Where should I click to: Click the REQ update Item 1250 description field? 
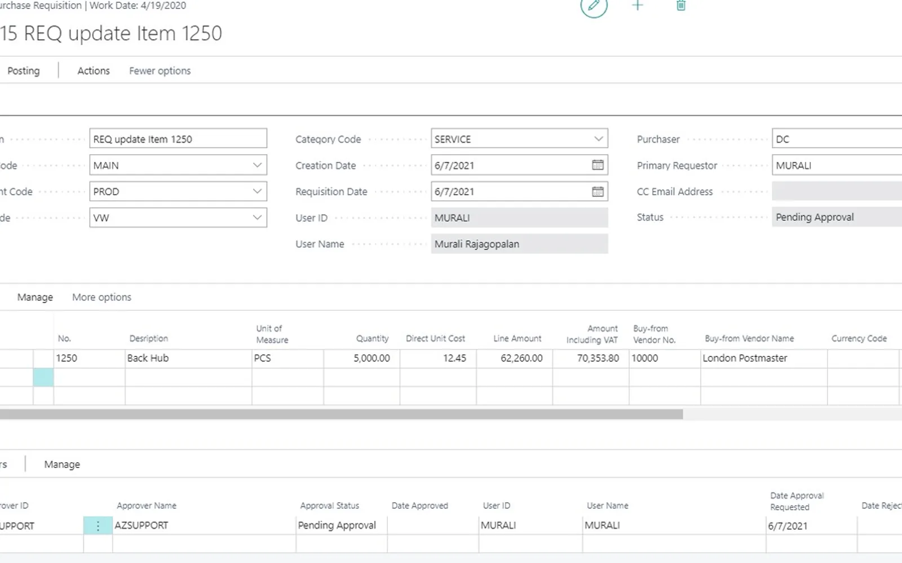point(178,138)
